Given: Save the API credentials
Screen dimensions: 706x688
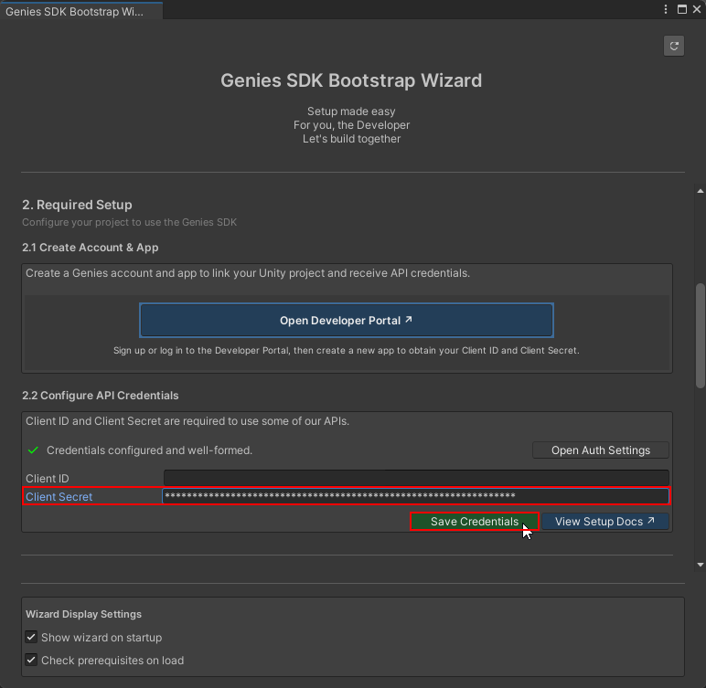Looking at the screenshot, I should click(x=474, y=522).
